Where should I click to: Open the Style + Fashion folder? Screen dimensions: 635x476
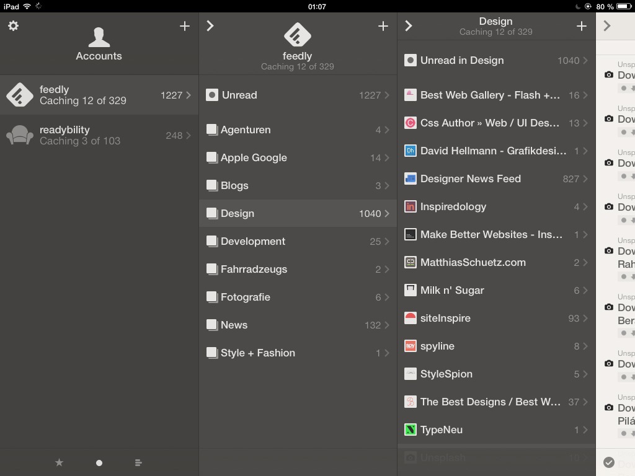click(x=298, y=353)
